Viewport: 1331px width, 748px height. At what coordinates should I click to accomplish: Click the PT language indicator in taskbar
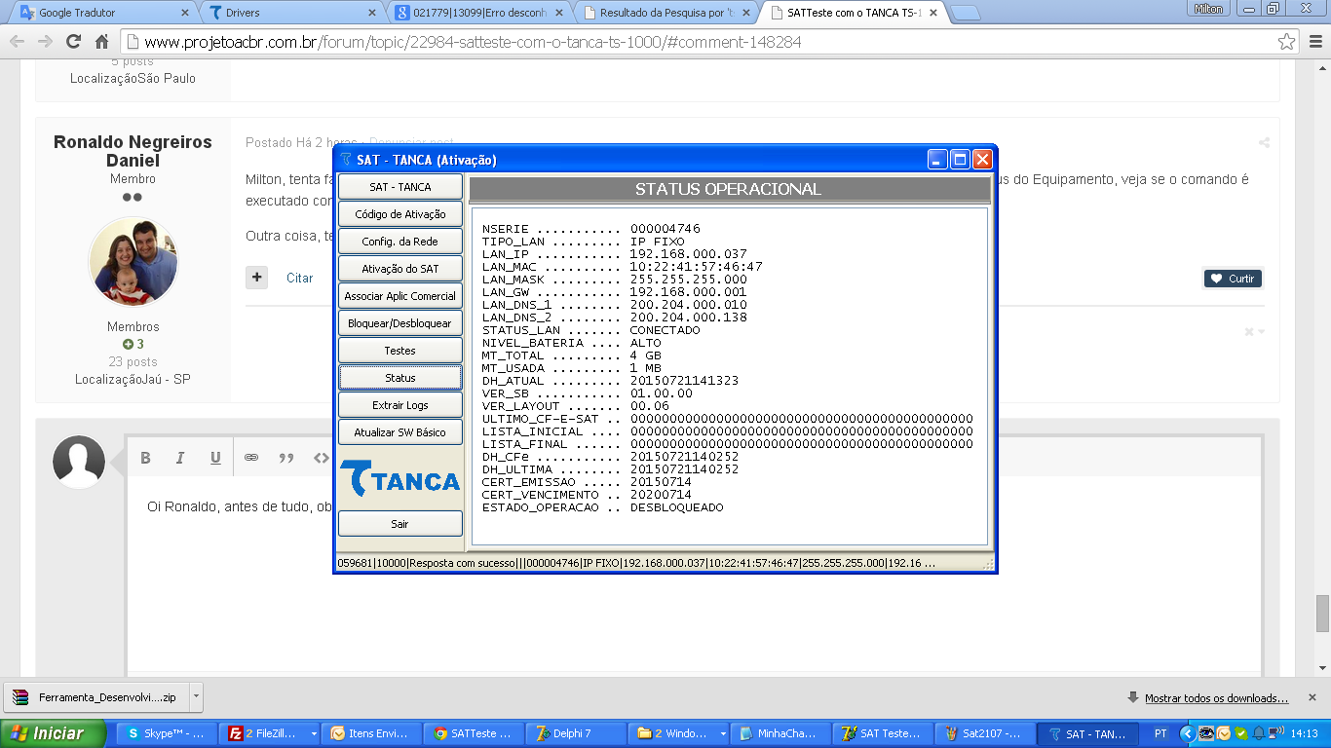pyautogui.click(x=1160, y=733)
